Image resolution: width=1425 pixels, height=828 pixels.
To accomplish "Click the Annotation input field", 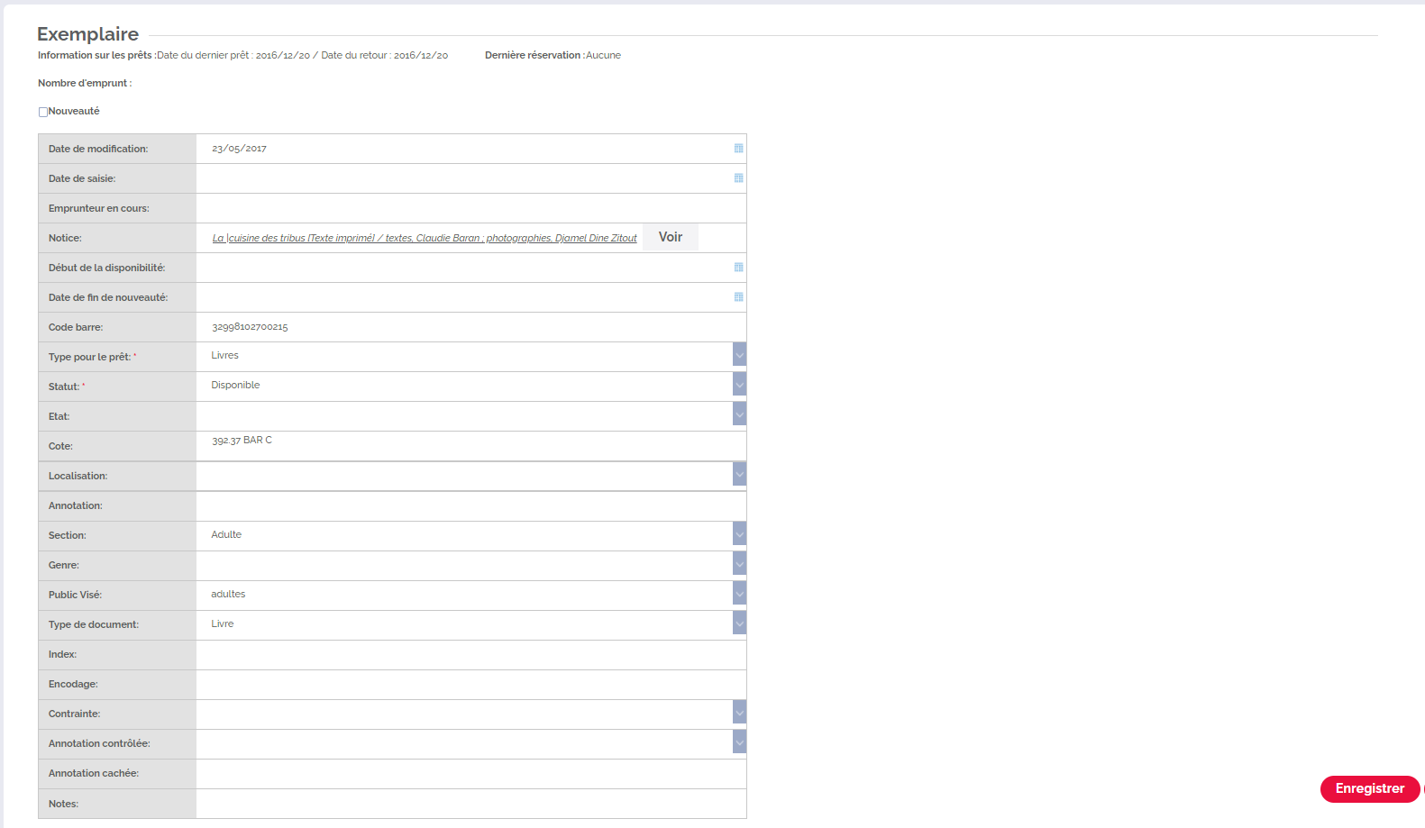I will (x=470, y=505).
